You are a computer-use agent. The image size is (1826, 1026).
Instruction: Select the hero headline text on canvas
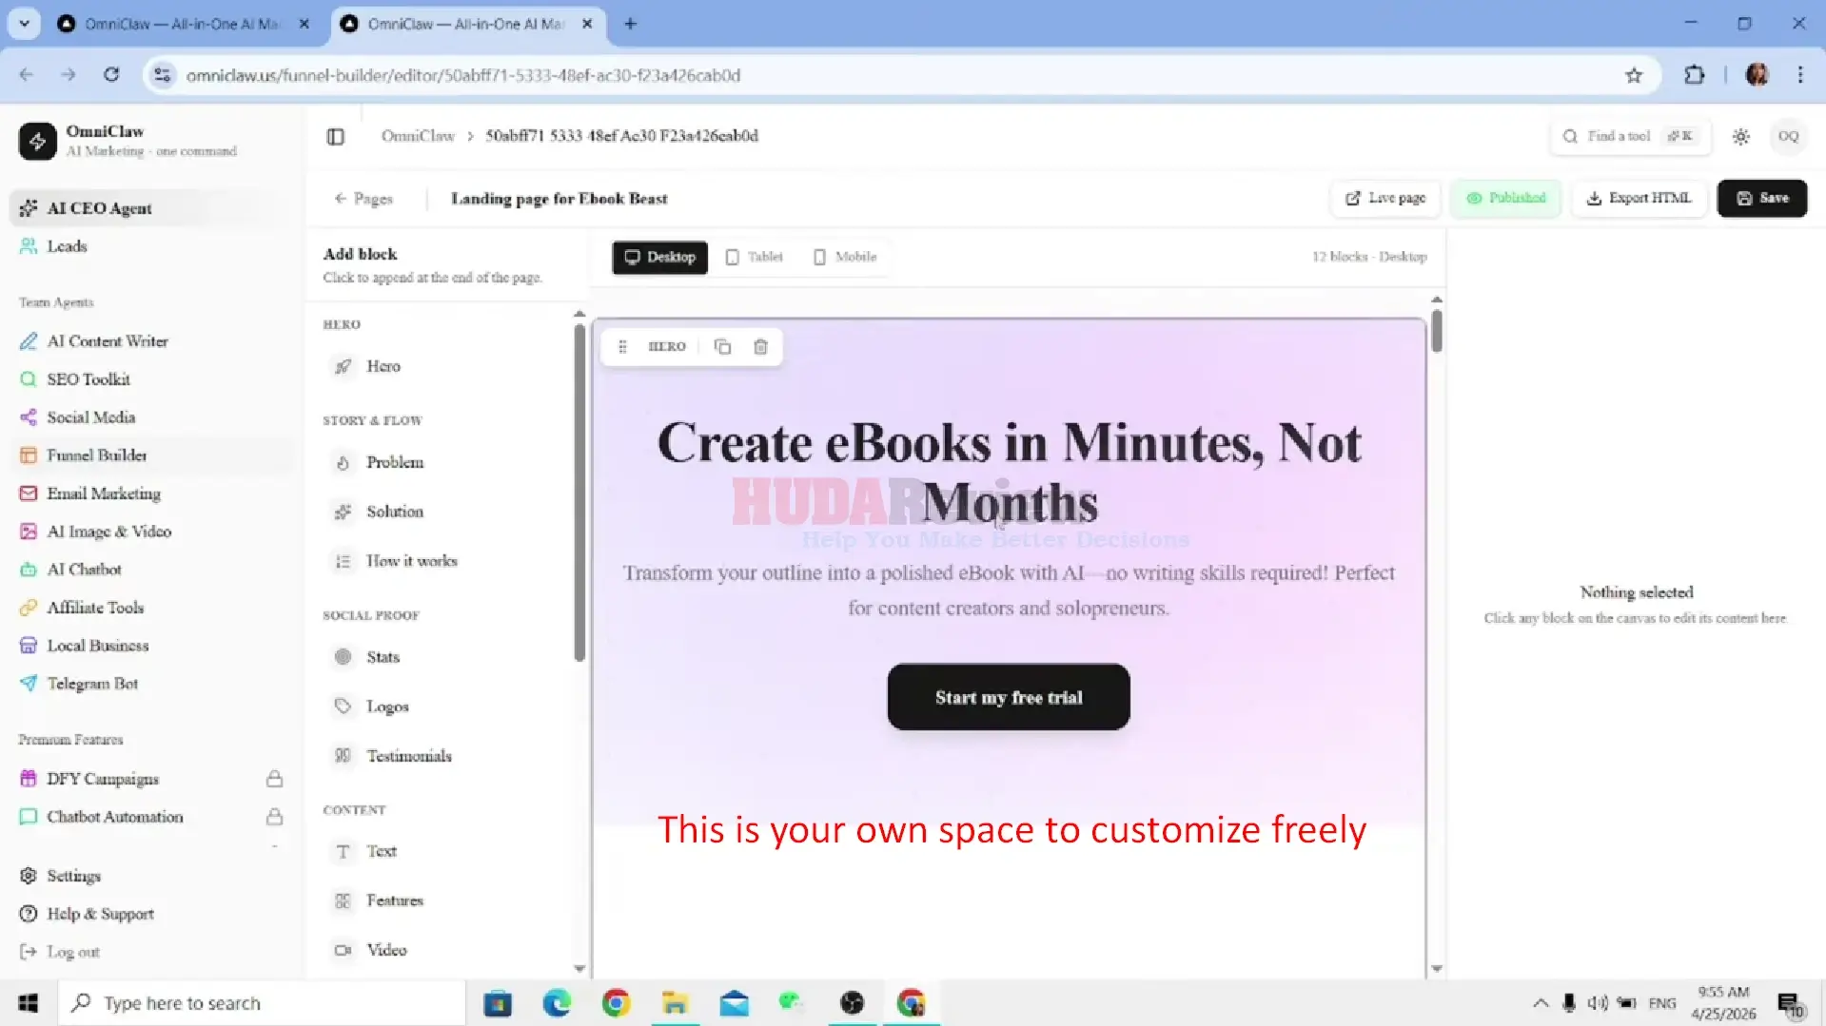click(x=1009, y=473)
